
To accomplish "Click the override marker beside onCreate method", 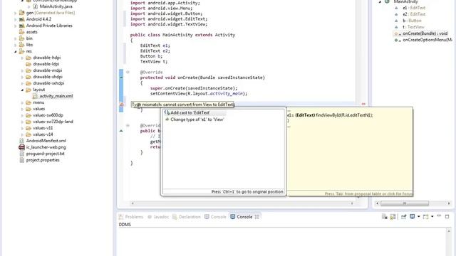I will click(121, 78).
